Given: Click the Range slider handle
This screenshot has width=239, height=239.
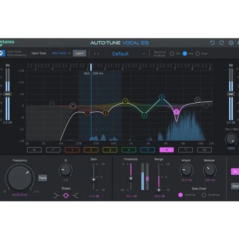Looking at the screenshot, I should coord(159,190).
